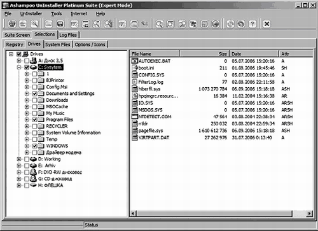Image resolution: width=318 pixels, height=231 pixels.
Task: Click the X exit toolbar icon
Action: [266, 24]
